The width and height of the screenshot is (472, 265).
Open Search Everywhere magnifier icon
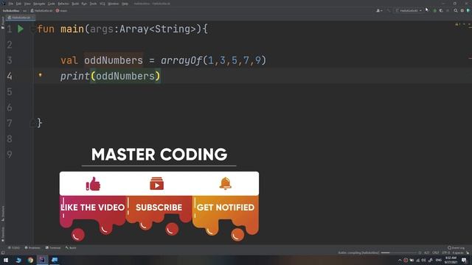tap(456, 10)
